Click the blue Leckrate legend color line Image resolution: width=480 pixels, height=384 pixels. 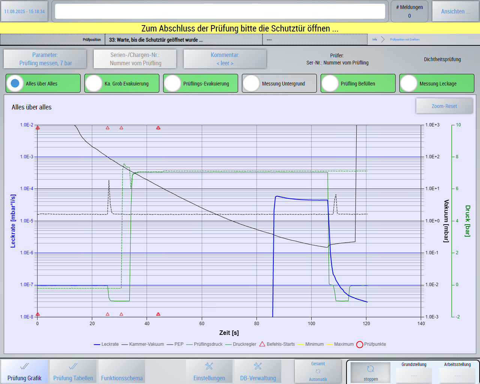tap(97, 344)
